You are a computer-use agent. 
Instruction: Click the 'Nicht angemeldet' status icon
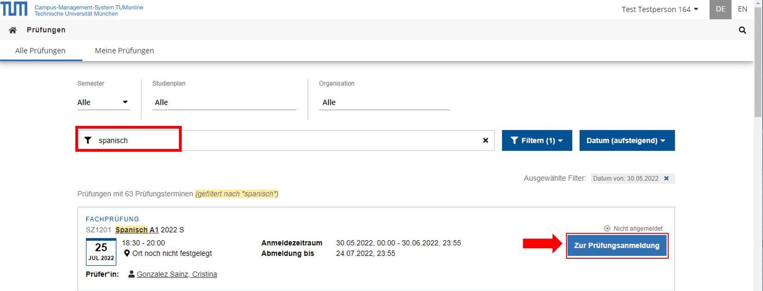pos(607,229)
